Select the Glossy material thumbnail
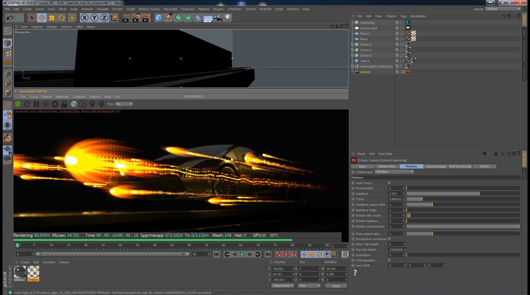 (20, 273)
